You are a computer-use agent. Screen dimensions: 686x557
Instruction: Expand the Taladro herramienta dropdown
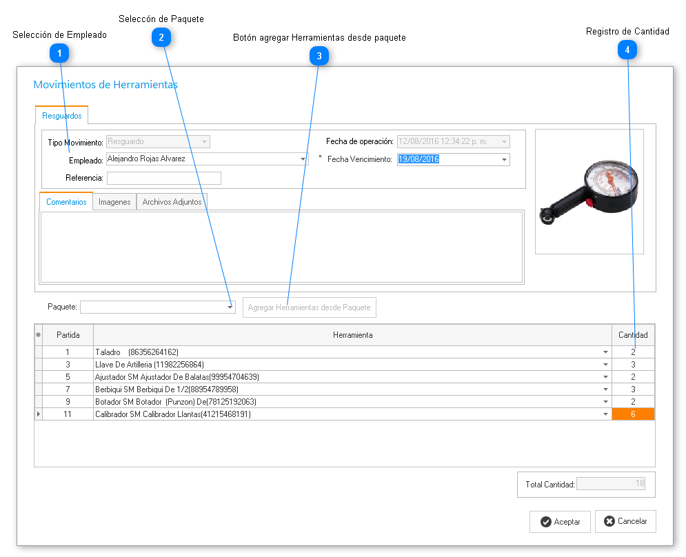[605, 352]
